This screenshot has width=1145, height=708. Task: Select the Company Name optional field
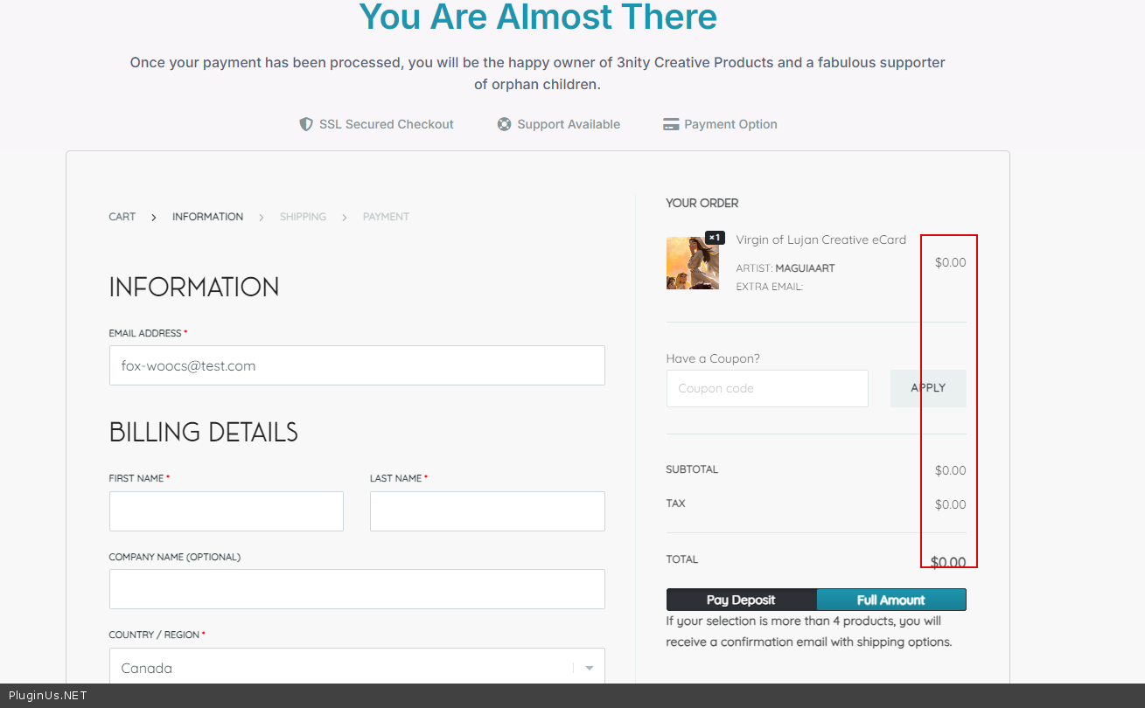pyautogui.click(x=357, y=589)
